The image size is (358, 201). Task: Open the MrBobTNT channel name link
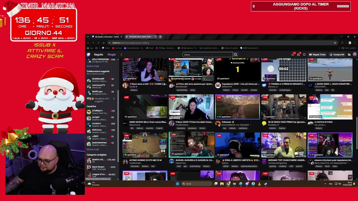pyautogui.click(x=227, y=87)
